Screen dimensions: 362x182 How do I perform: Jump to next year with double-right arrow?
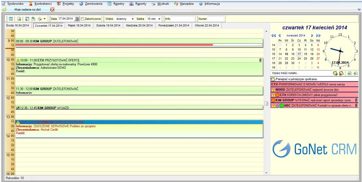click(x=318, y=36)
